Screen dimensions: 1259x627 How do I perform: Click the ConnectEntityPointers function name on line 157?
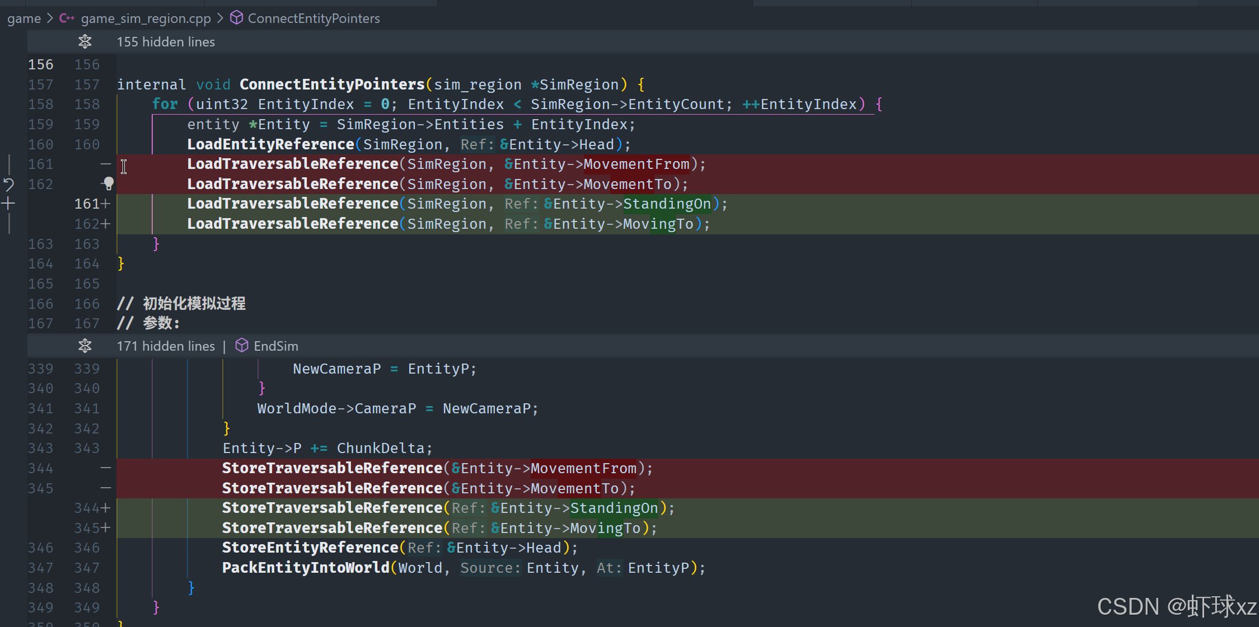(332, 84)
